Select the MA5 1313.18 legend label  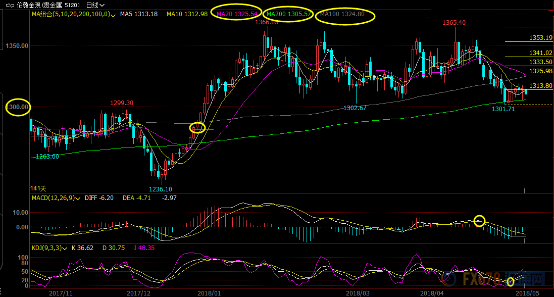(138, 14)
